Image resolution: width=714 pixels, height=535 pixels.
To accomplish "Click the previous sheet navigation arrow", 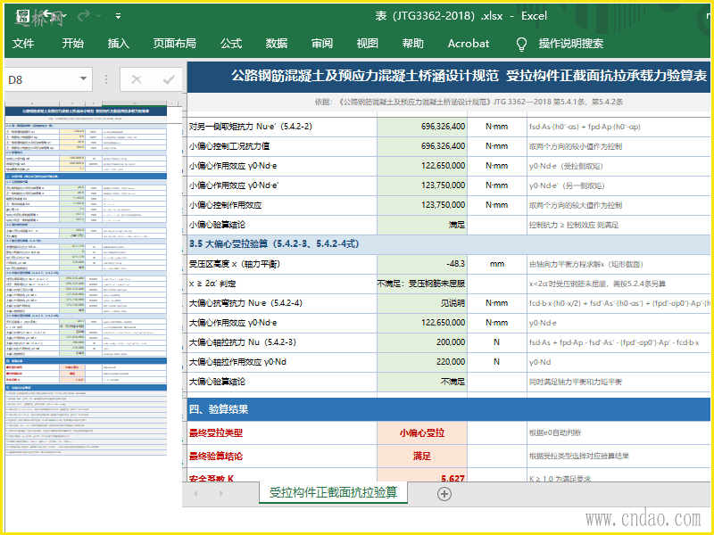I will tap(195, 494).
